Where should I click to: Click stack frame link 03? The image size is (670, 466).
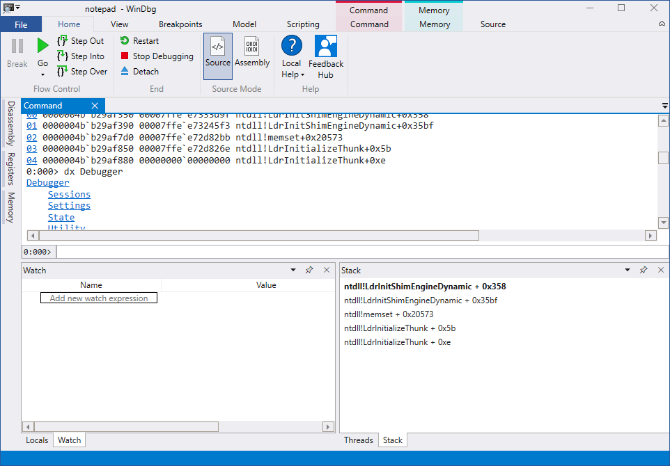click(31, 149)
